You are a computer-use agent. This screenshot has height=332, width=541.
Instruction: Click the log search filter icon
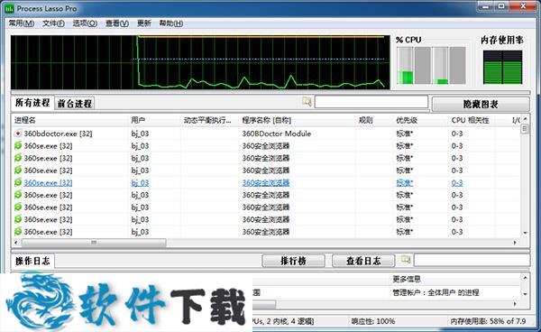click(406, 259)
